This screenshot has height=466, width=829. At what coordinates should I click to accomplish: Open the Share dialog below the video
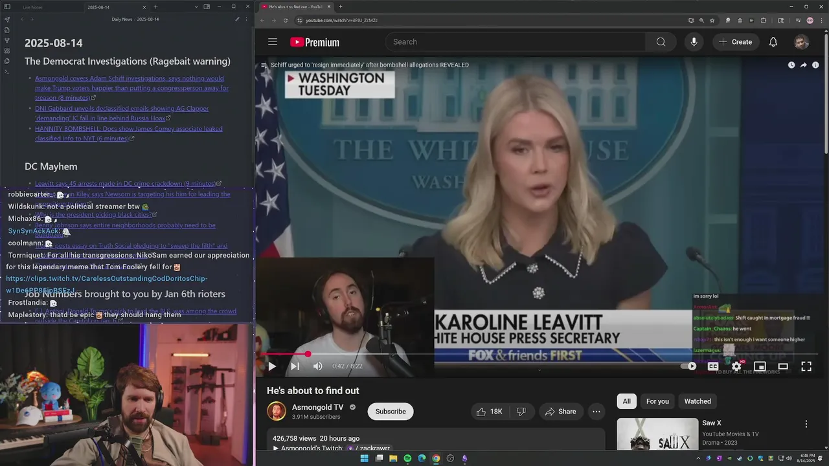pos(560,412)
